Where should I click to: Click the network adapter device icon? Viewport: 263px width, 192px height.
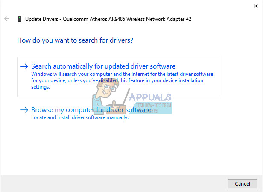click(x=20, y=19)
